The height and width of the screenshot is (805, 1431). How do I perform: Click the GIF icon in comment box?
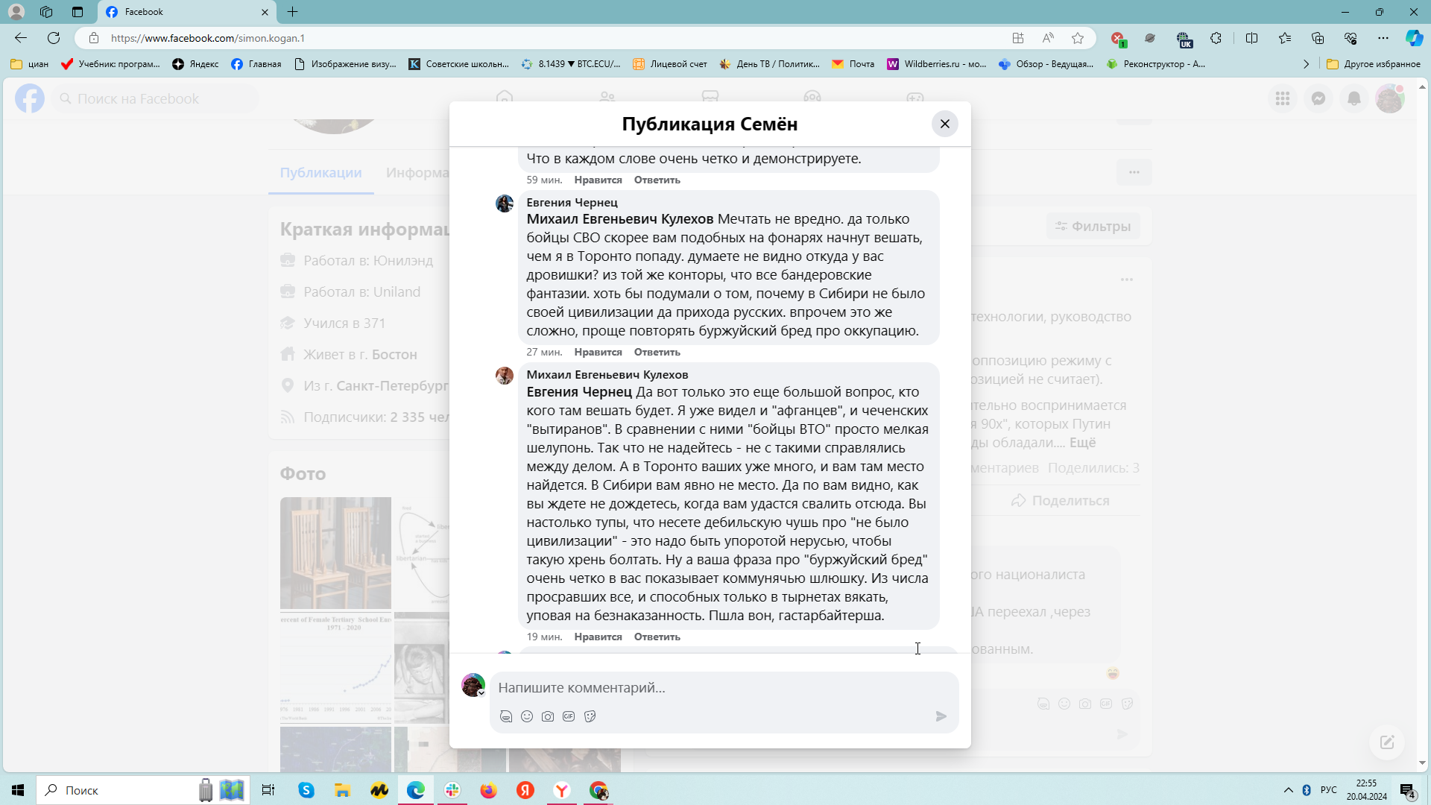pos(569,716)
